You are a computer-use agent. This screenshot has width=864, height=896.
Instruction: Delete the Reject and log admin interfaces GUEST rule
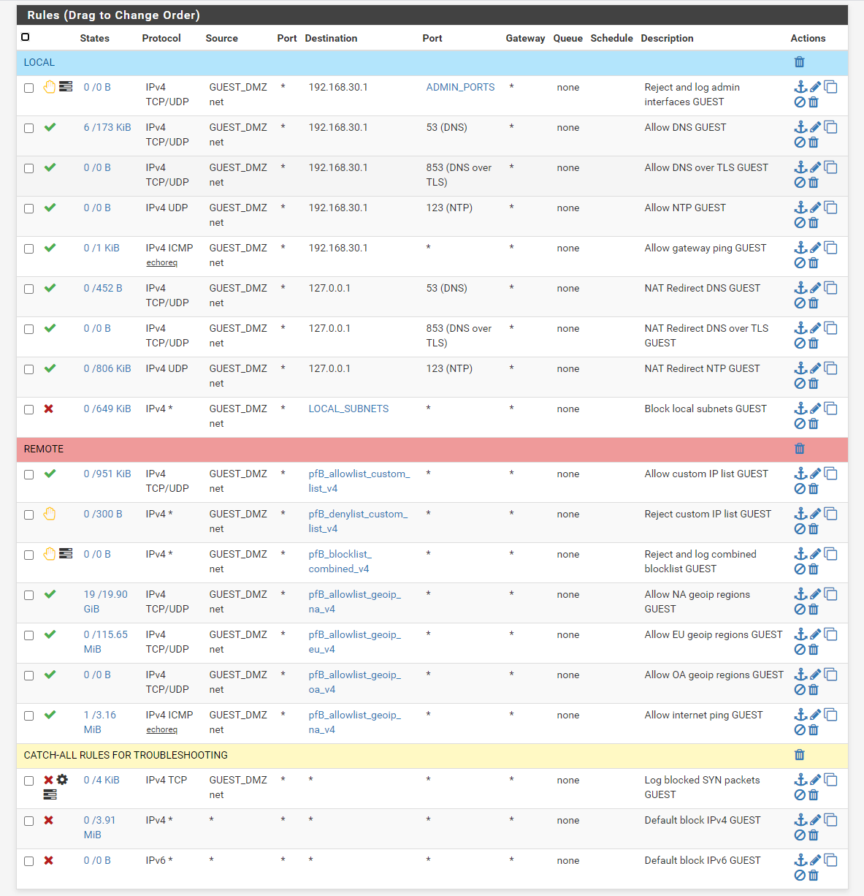click(814, 102)
